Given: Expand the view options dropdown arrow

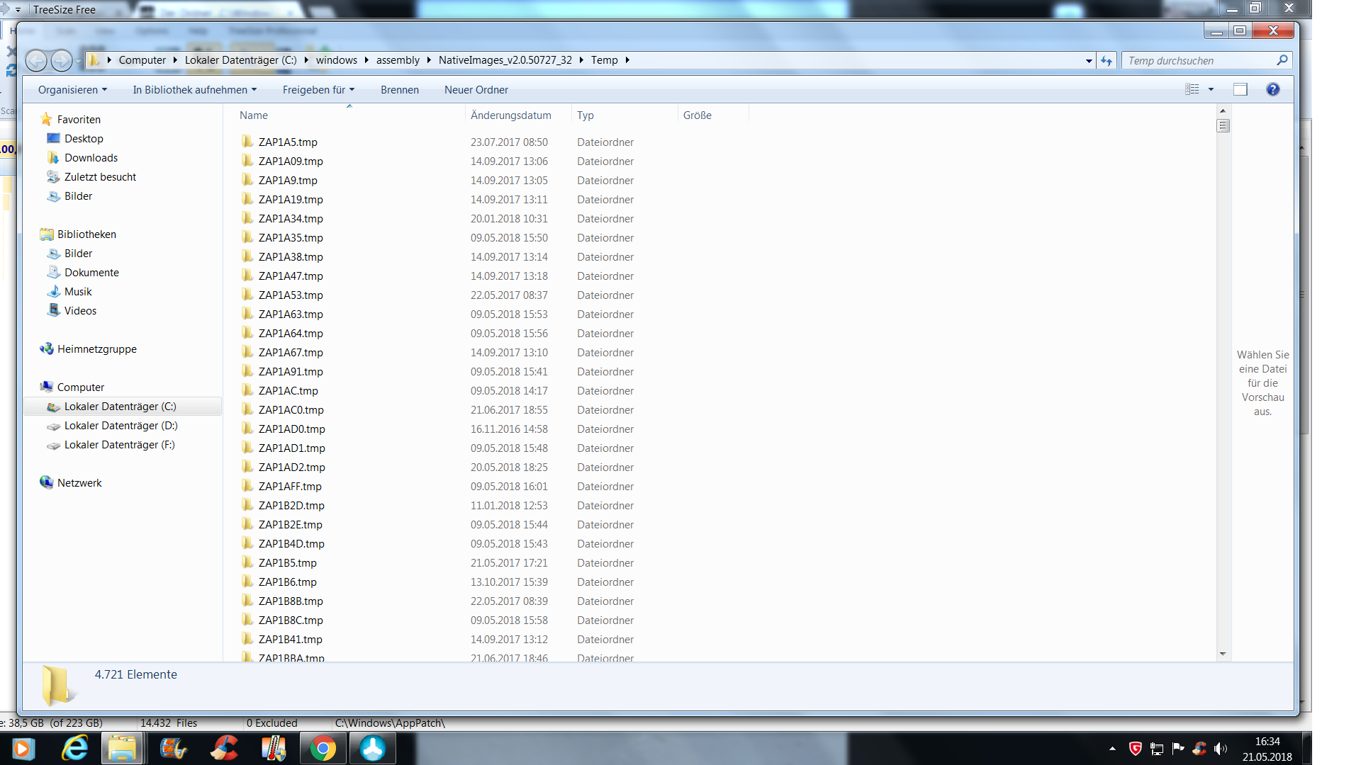Looking at the screenshot, I should pos(1211,89).
